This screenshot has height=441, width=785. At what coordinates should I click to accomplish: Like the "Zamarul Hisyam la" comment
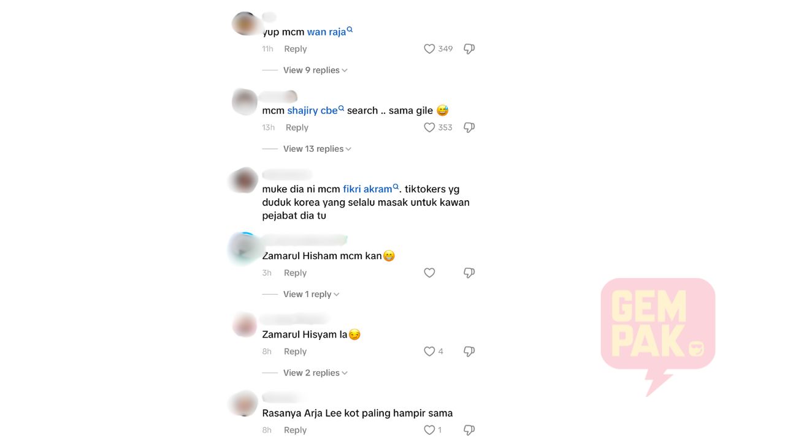tap(429, 352)
